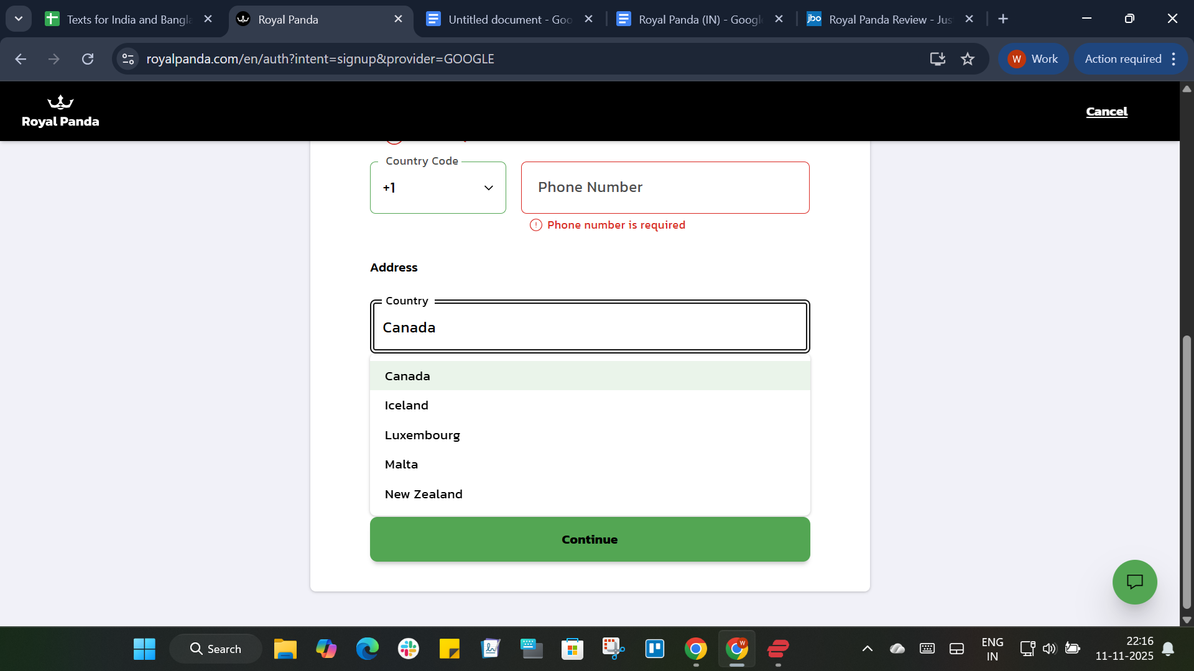The height and width of the screenshot is (671, 1194).
Task: Open site permission settings in the address bar
Action: 127,59
